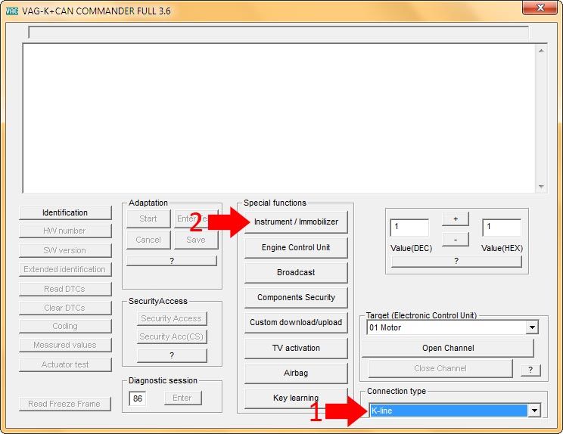Click the Identification button
Image resolution: width=563 pixels, height=434 pixels.
coord(65,213)
